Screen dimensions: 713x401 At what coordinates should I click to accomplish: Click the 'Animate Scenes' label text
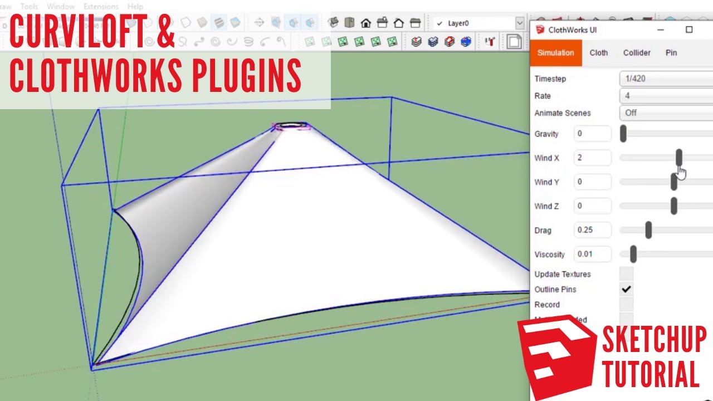pos(563,113)
